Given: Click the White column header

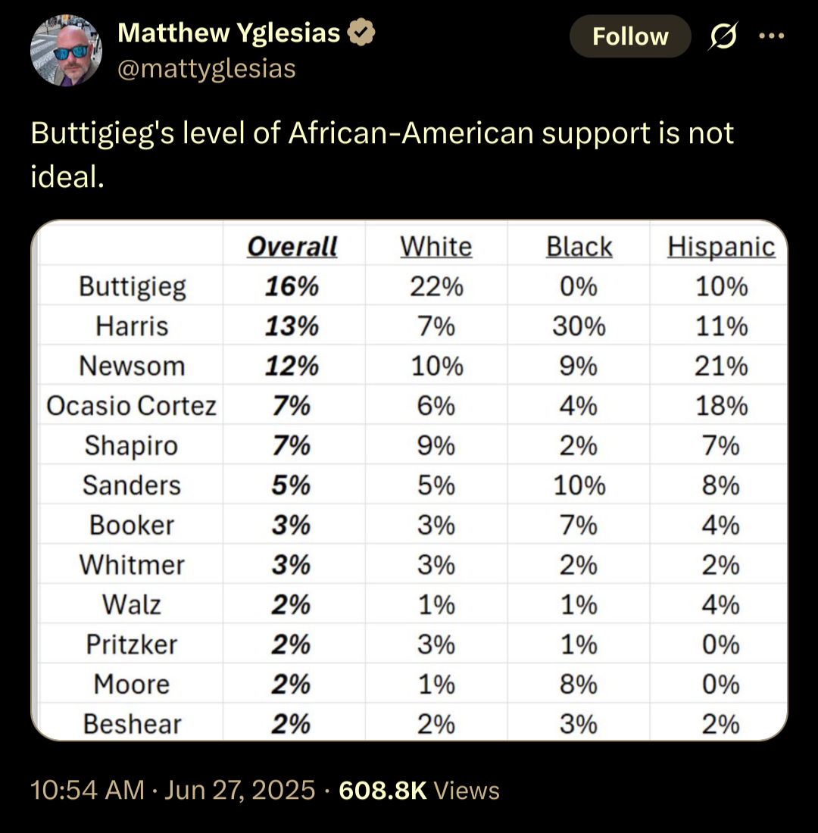Looking at the screenshot, I should [x=436, y=247].
